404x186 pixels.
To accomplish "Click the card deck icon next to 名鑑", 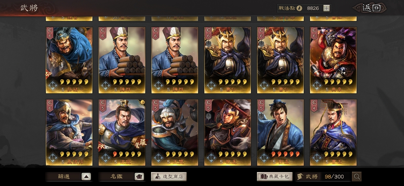I will (139, 177).
